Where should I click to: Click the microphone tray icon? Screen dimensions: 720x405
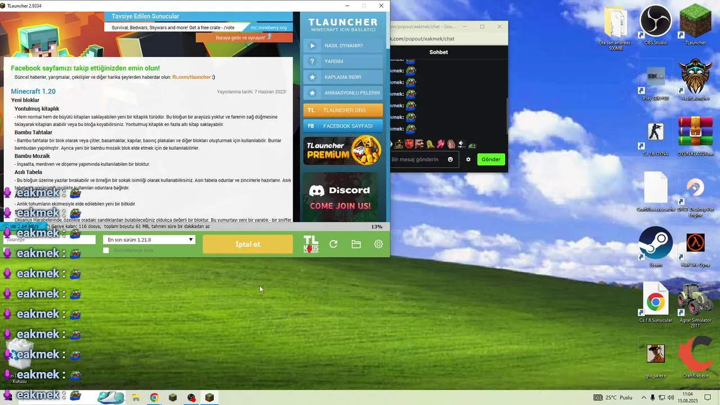652,398
